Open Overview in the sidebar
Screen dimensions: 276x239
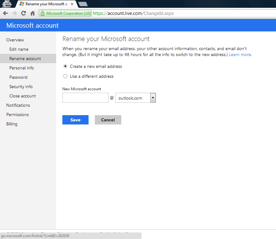15,40
